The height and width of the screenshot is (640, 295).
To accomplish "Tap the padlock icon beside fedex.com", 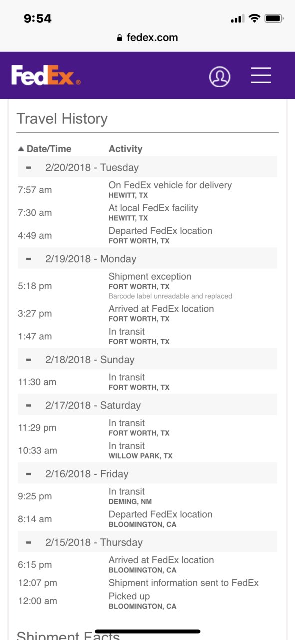I will [119, 37].
